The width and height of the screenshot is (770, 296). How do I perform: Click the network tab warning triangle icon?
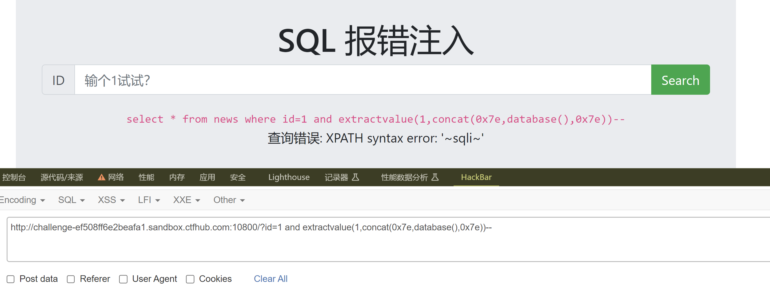(101, 177)
